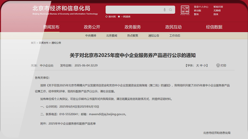Open the 智能问答 link
This screenshot has width=248, height=139.
pyautogui.click(x=218, y=7)
